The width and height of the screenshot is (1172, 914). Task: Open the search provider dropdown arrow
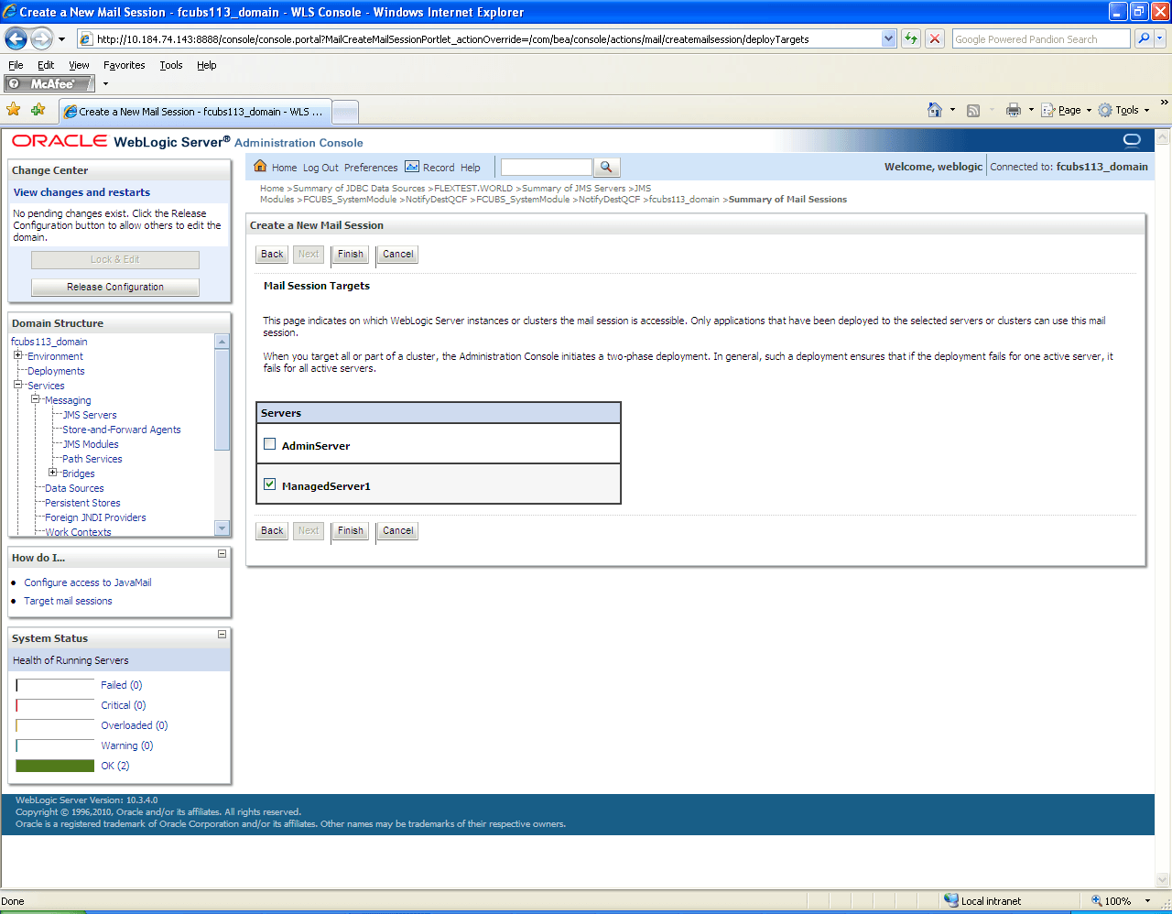tap(1160, 38)
